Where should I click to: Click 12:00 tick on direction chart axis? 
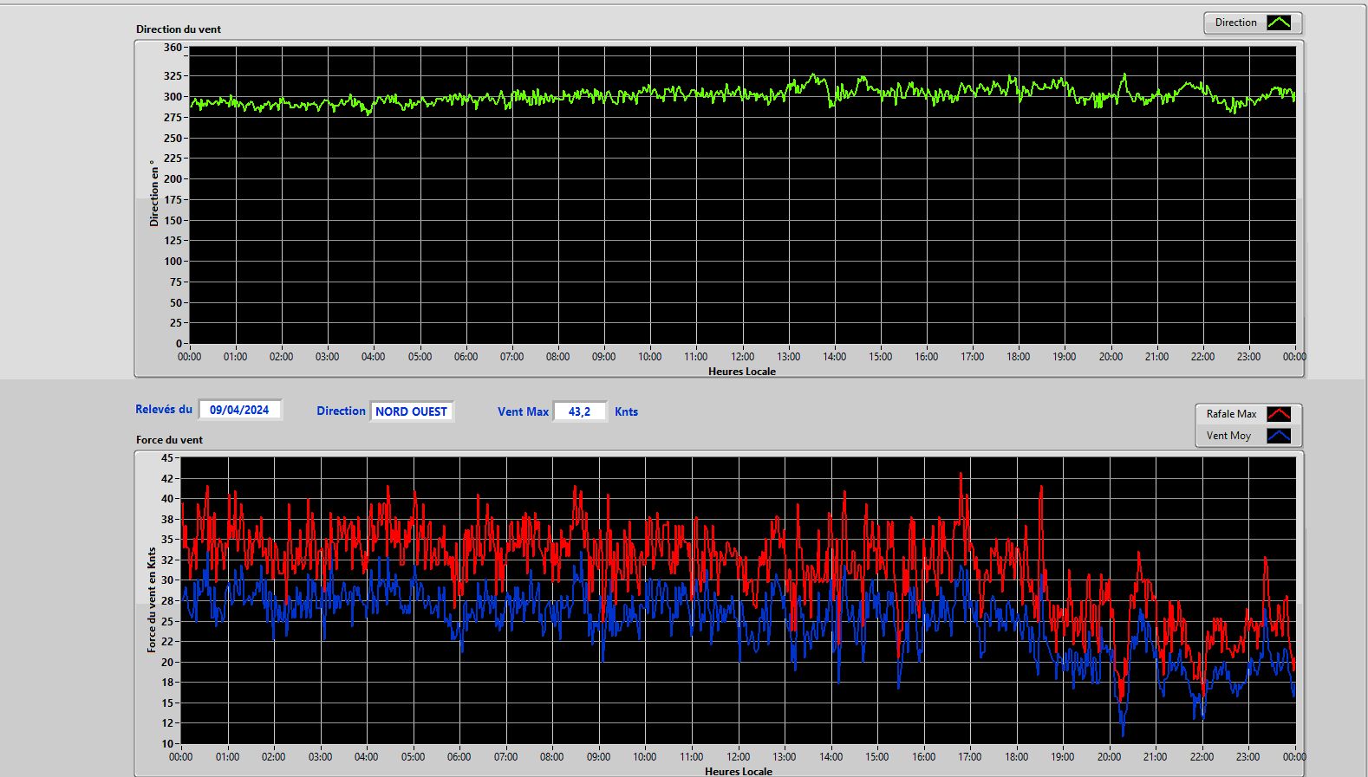click(x=742, y=356)
